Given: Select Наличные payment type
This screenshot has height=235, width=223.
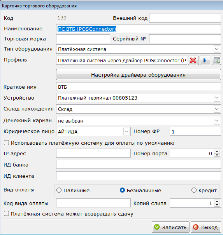Looking at the screenshot, I should point(59,190).
